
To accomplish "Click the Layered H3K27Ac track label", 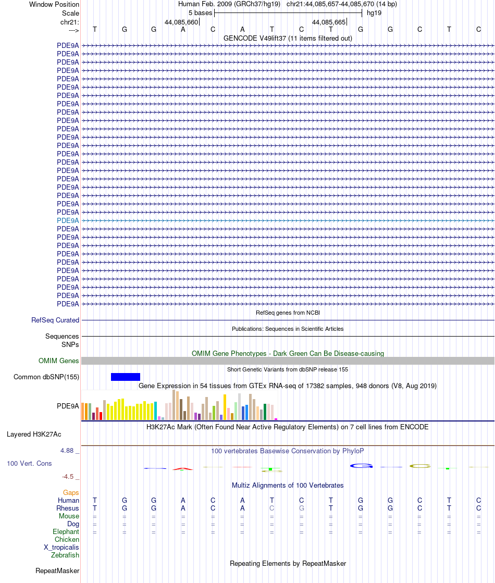I will click(34, 435).
